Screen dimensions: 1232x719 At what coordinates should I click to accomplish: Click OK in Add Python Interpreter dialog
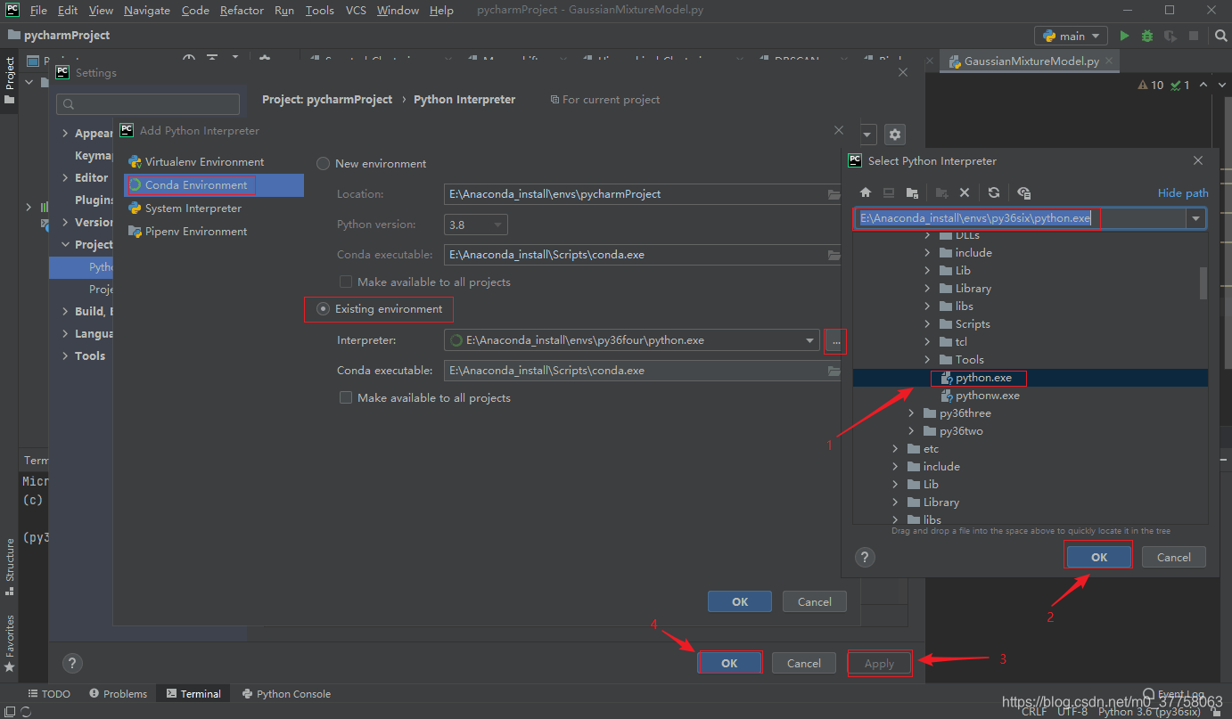click(740, 602)
